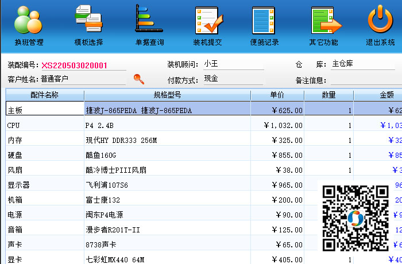This screenshot has height=264, width=402.
Task: Click specification 8738声卡
Action: [x=168, y=242]
